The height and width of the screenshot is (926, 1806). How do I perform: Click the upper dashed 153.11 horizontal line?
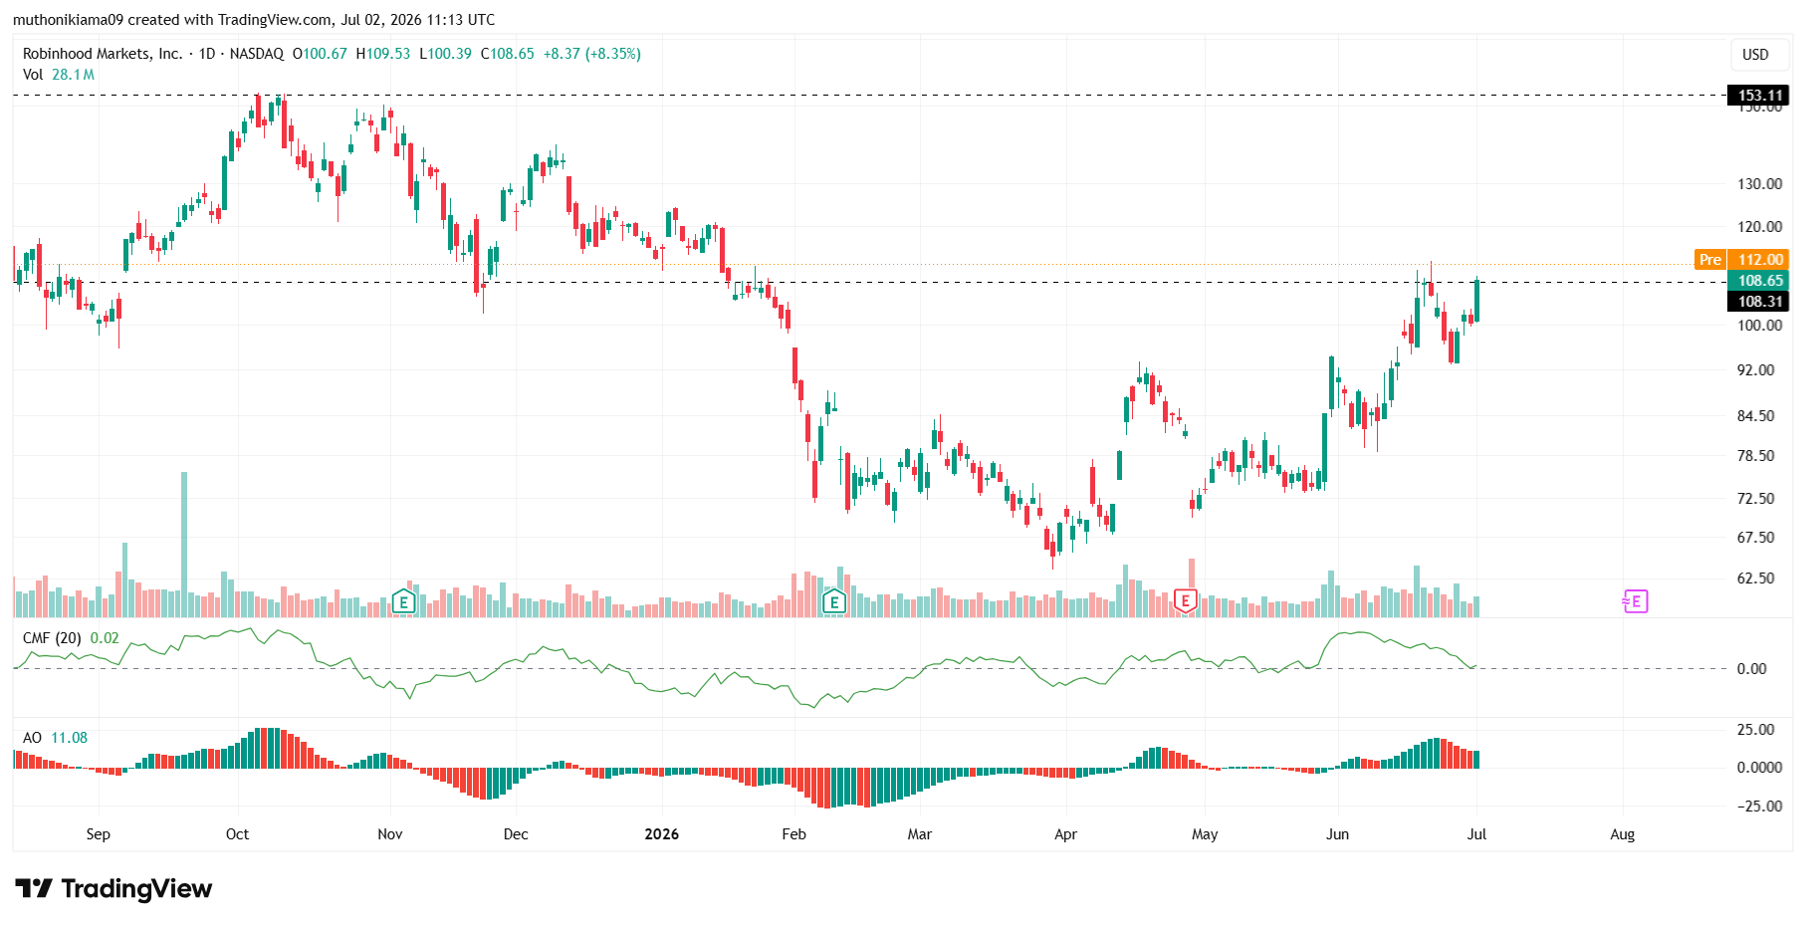tap(868, 96)
